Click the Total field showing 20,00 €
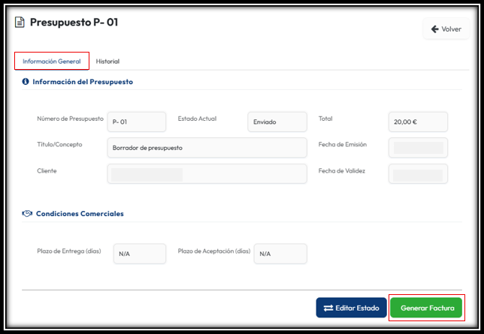Viewport: 484px width, 334px height. coord(418,122)
